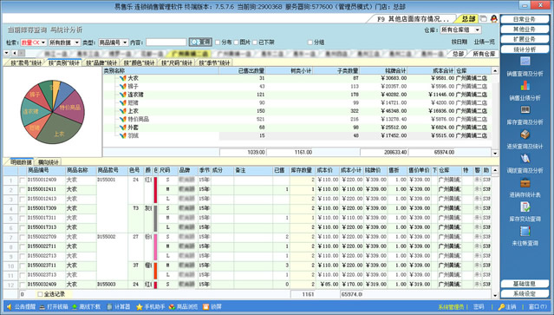
Task: Open the 往来帐查询 notebook icon
Action: pos(525,231)
